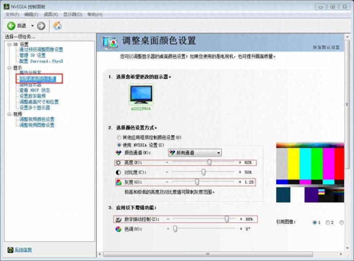This screenshot has width=354, height=261.
Task: Select 其他应用程序控制颜色设置 radio option
Action: (119, 137)
